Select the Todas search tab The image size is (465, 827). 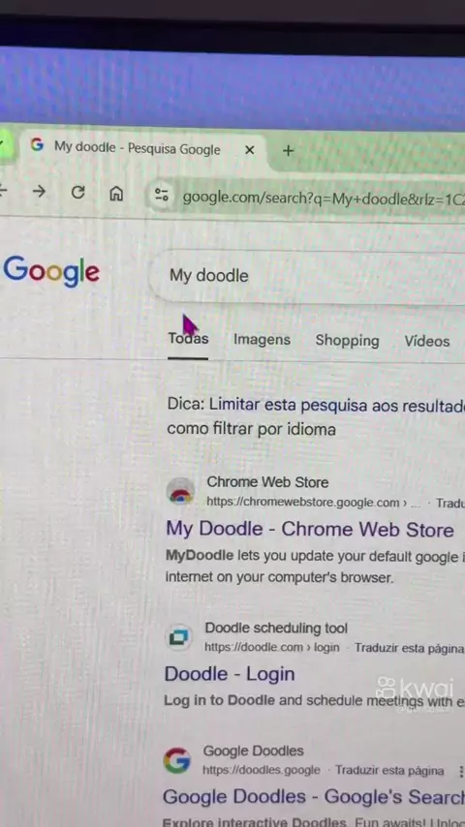pyautogui.click(x=188, y=339)
